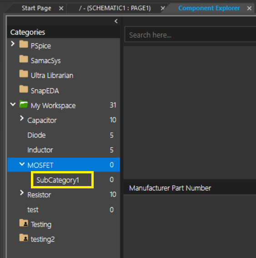Expand the Capacitor category
Viewport: 256px width, 258px height.
[x=22, y=118]
